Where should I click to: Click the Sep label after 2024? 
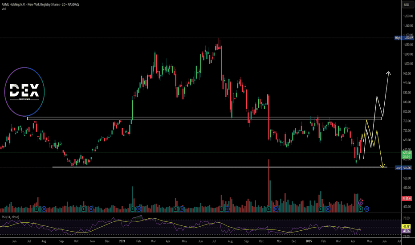coord(246,241)
